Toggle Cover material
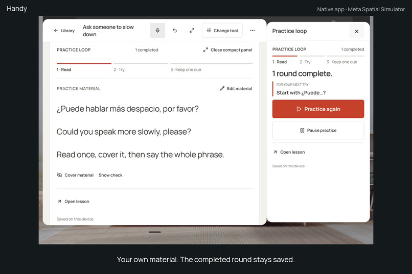 pyautogui.click(x=75, y=175)
